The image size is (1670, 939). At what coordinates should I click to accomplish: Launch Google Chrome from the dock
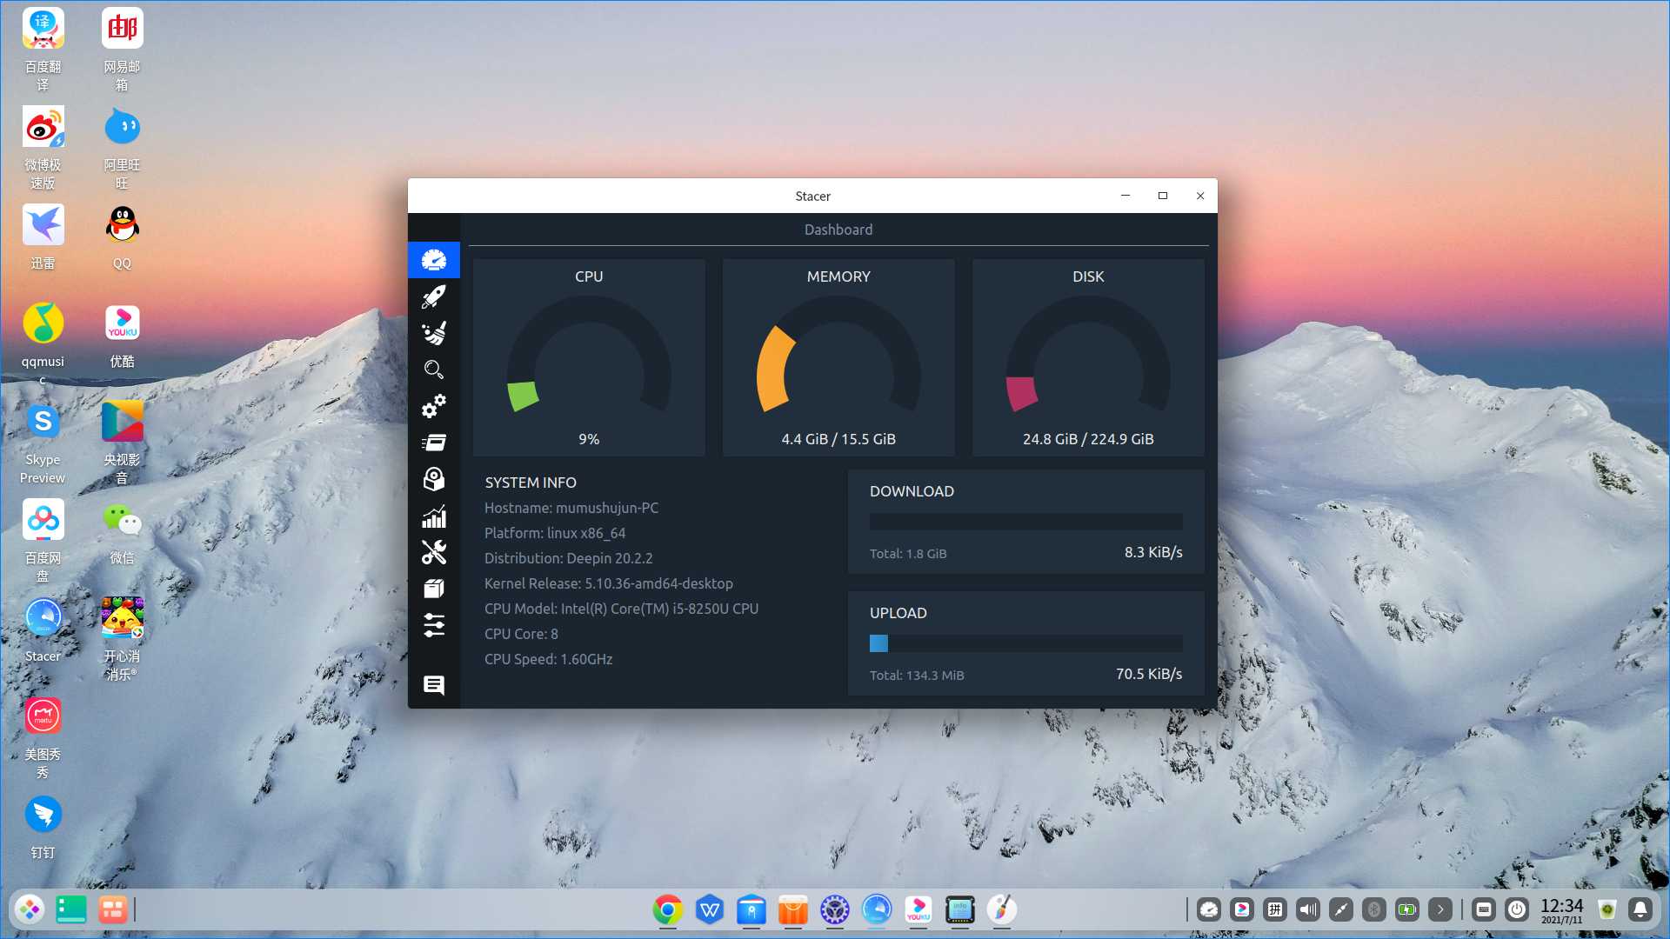point(667,909)
